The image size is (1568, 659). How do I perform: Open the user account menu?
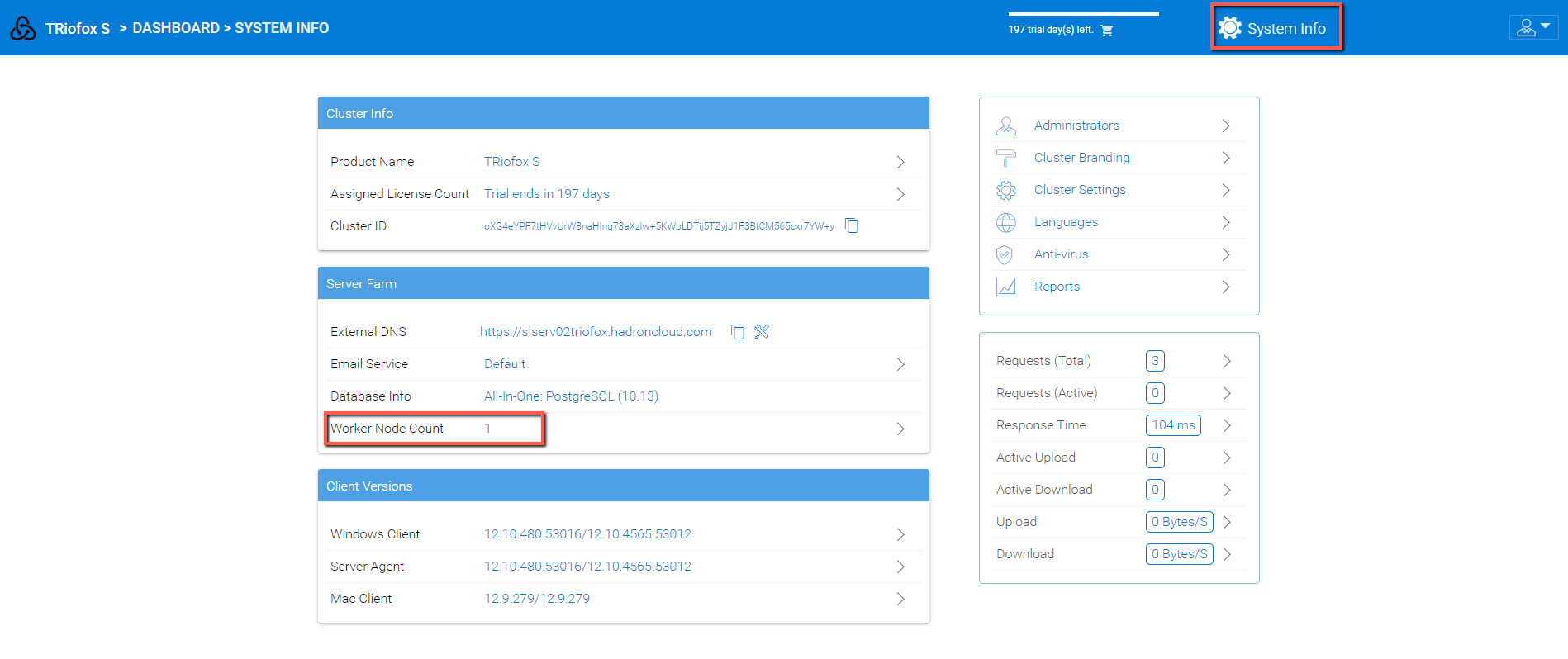(1533, 27)
